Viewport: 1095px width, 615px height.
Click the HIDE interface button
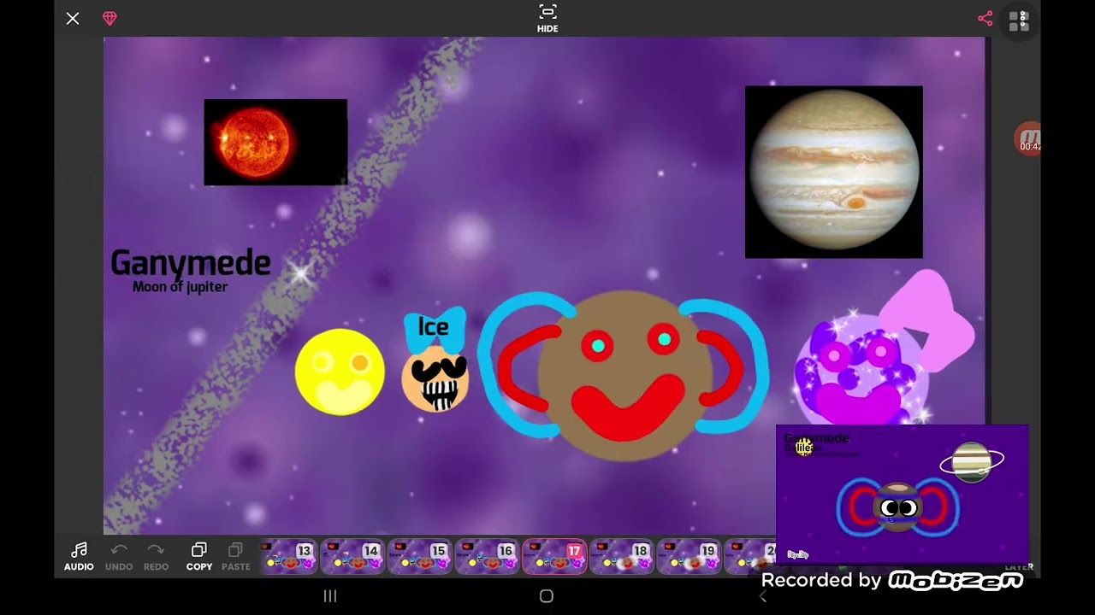pyautogui.click(x=547, y=18)
